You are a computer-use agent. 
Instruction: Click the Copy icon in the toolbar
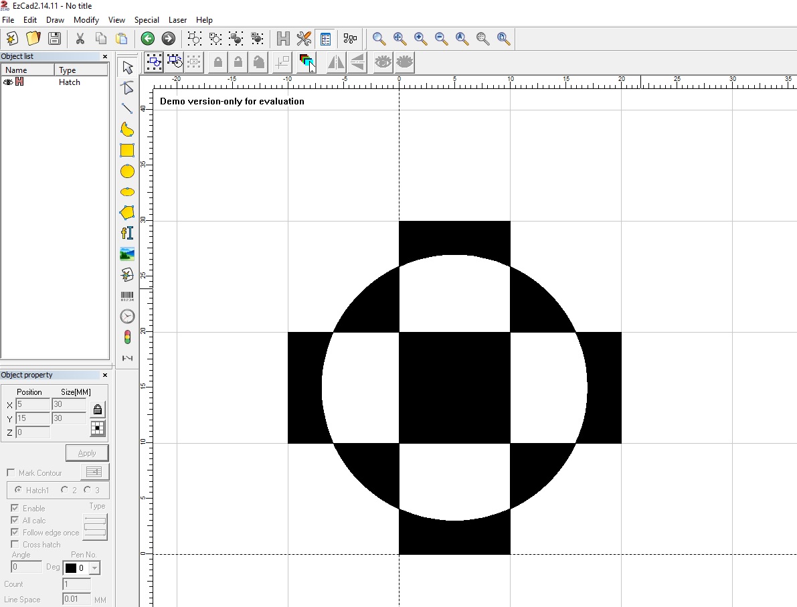click(100, 39)
